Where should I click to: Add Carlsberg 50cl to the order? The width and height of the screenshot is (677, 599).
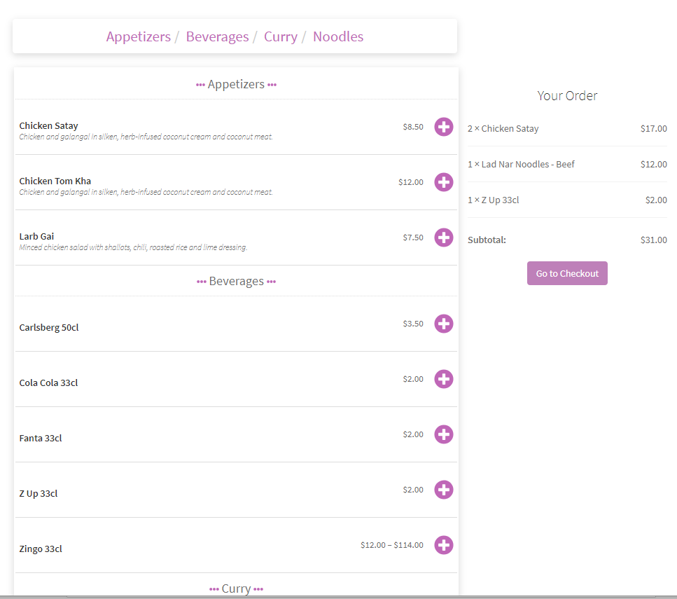443,324
